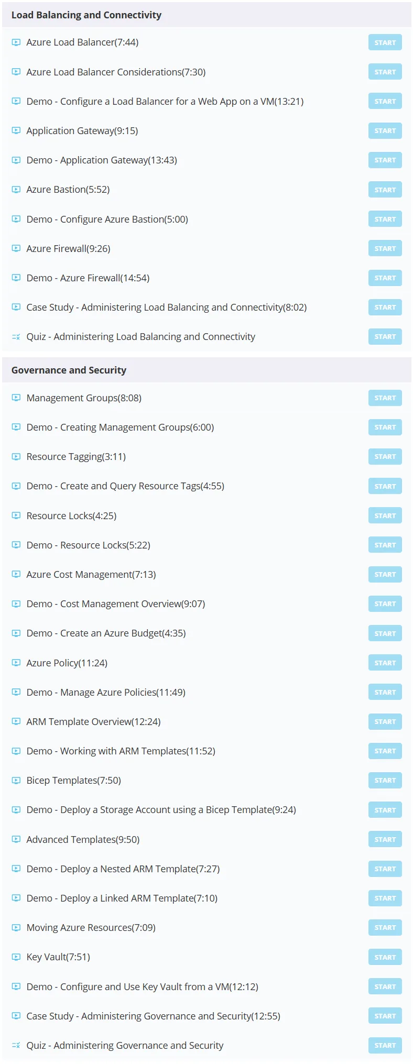Start Demo - Working with ARM Templates
This screenshot has width=413, height=1064.
[385, 751]
